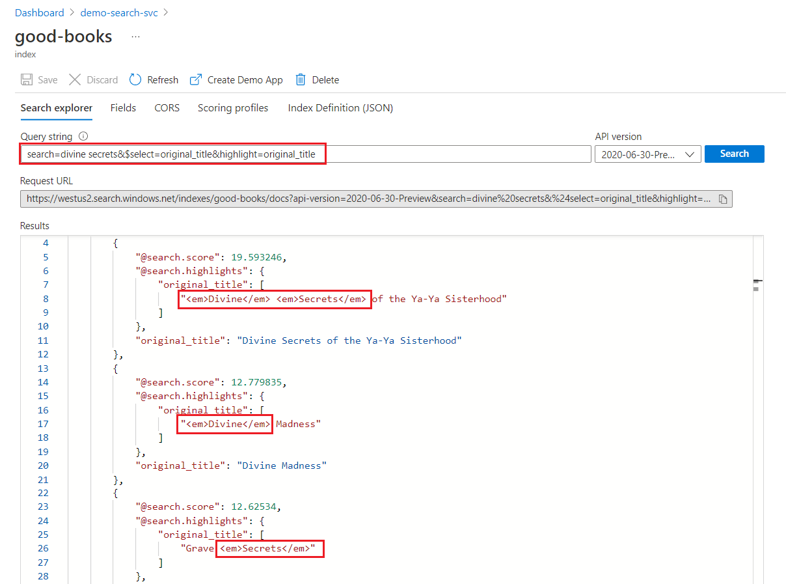786x584 pixels.
Task: Select the Scoring profiles tab
Action: click(x=233, y=108)
